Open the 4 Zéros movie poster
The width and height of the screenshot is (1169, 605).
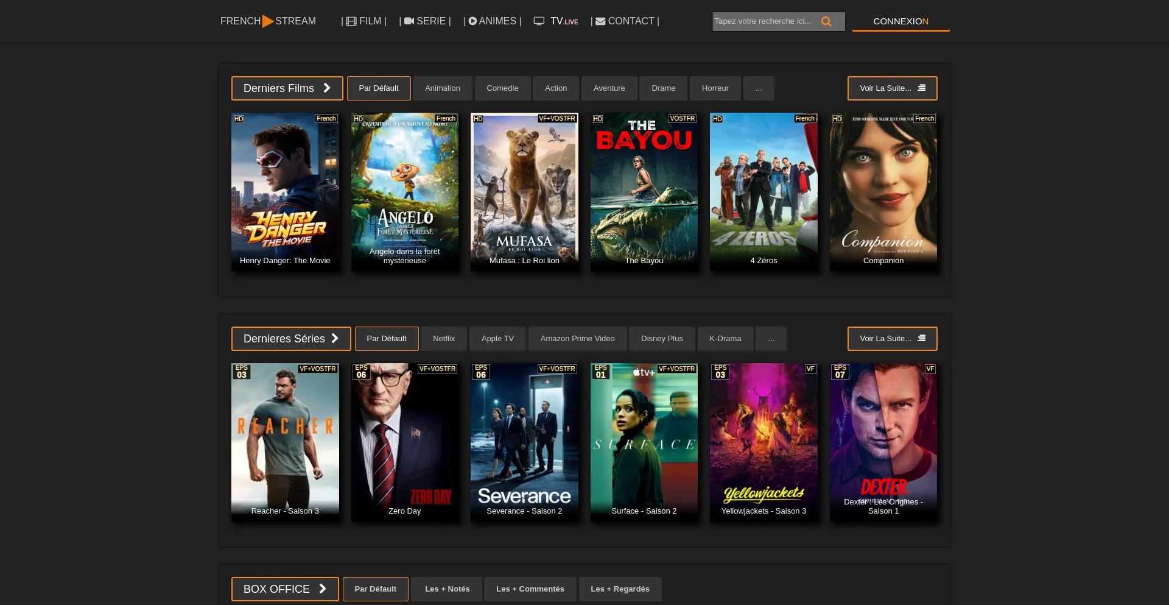[764, 192]
